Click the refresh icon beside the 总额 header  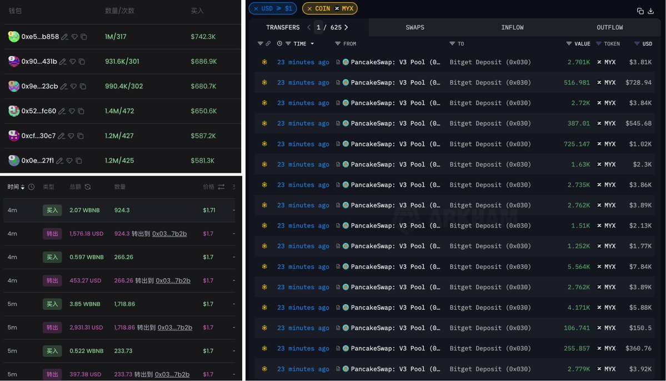[88, 187]
